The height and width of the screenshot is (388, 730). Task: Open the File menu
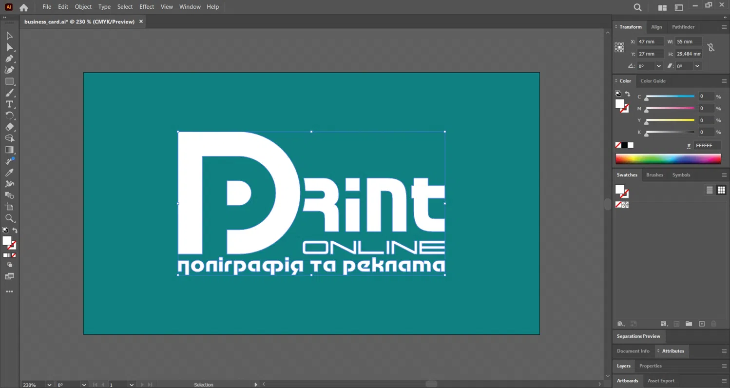point(47,7)
